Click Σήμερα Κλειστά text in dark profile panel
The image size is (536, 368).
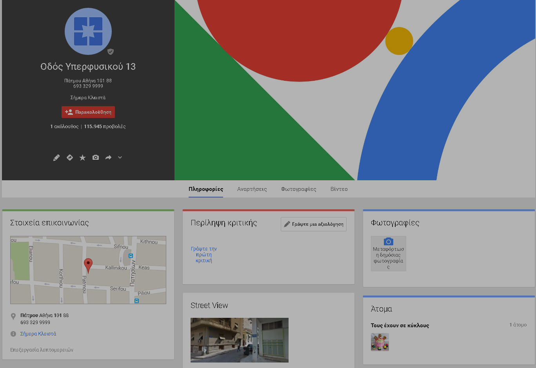(x=88, y=98)
